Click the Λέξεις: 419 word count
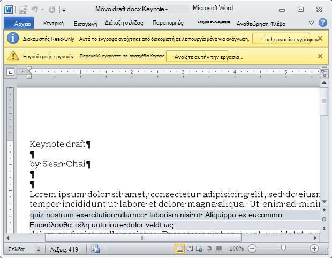 (x=64, y=249)
